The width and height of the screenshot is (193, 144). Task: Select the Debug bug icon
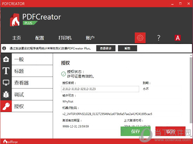[x=6, y=94]
